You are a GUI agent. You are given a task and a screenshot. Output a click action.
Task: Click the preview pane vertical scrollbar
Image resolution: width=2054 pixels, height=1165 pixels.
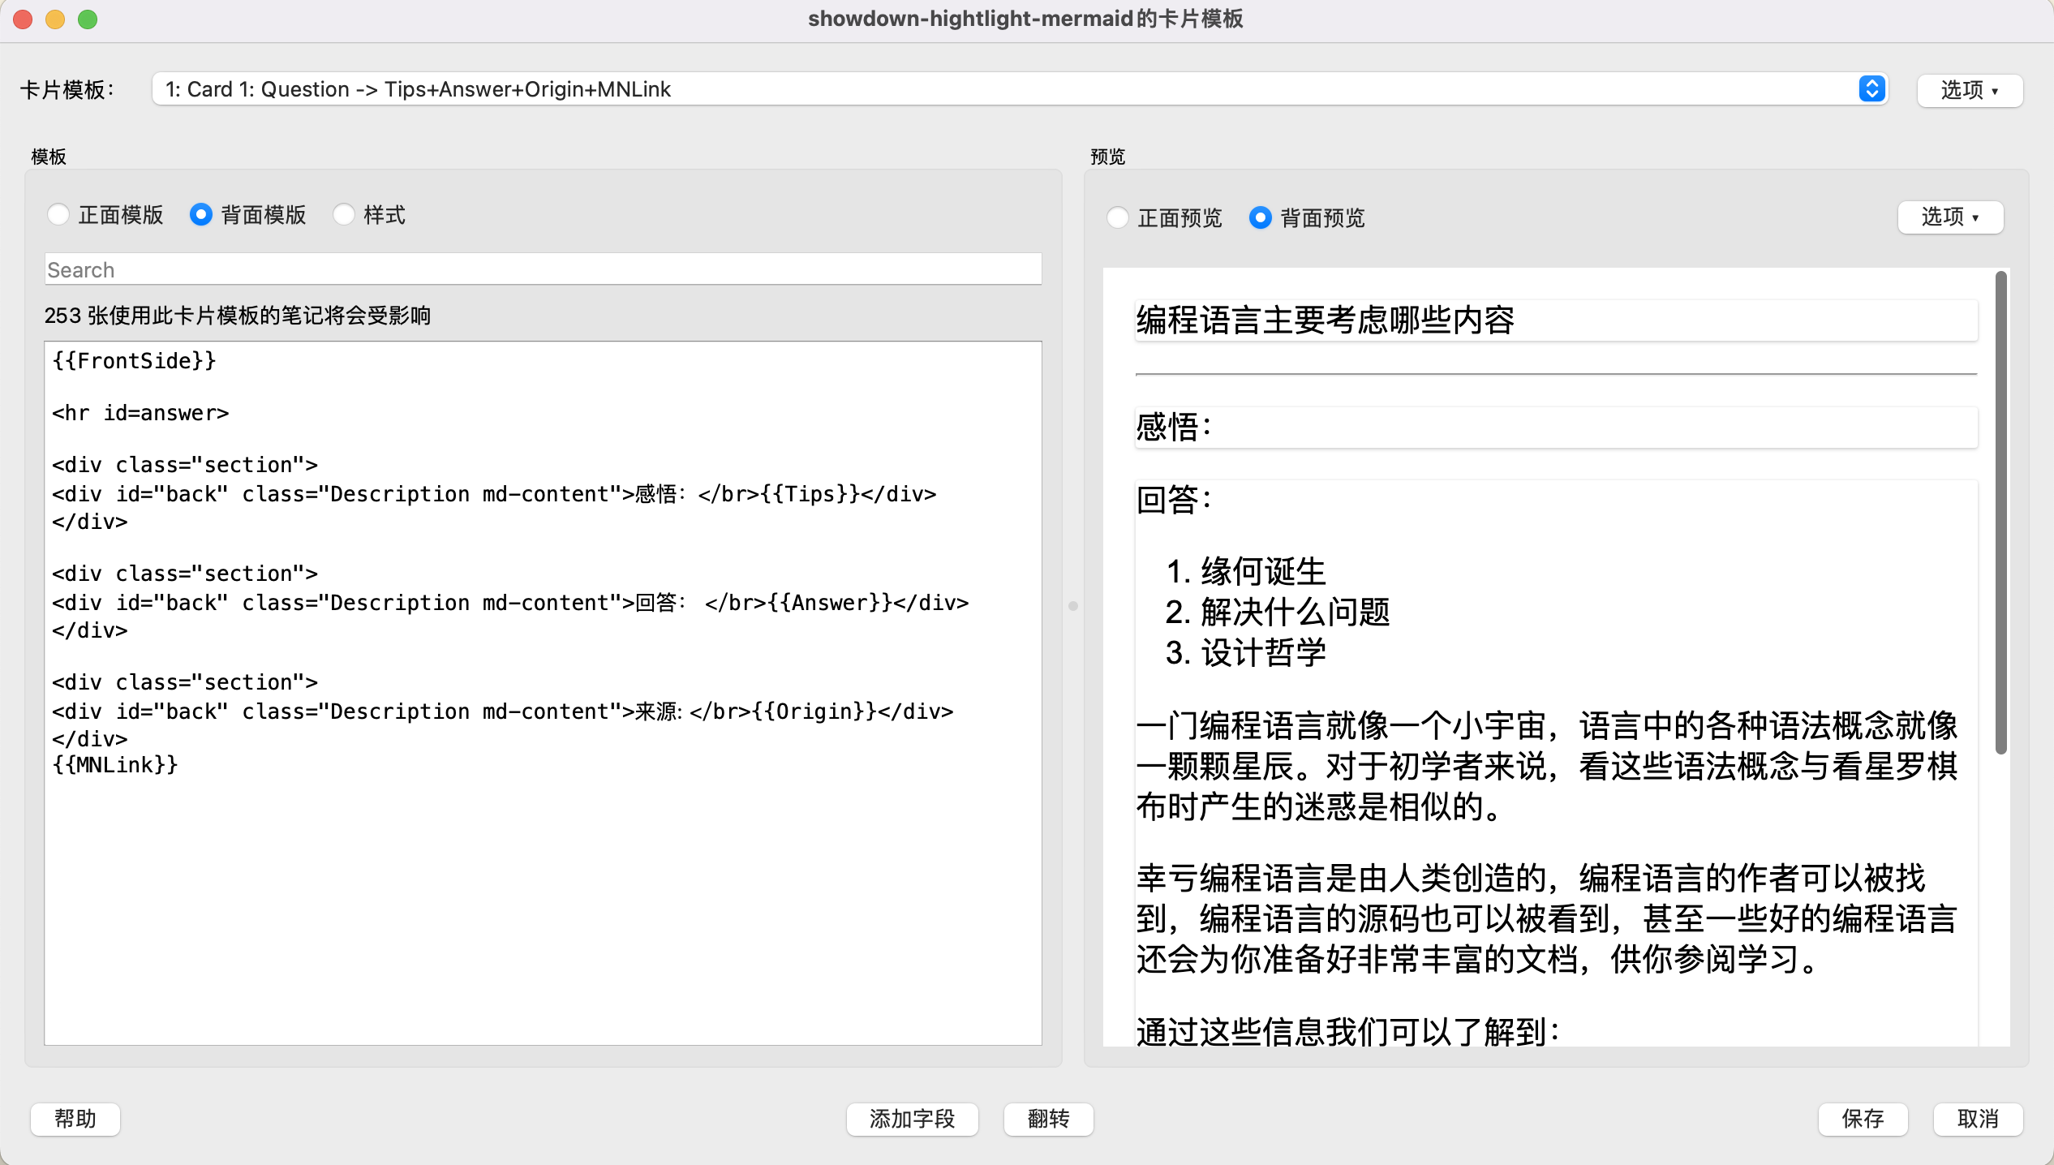(x=2000, y=511)
